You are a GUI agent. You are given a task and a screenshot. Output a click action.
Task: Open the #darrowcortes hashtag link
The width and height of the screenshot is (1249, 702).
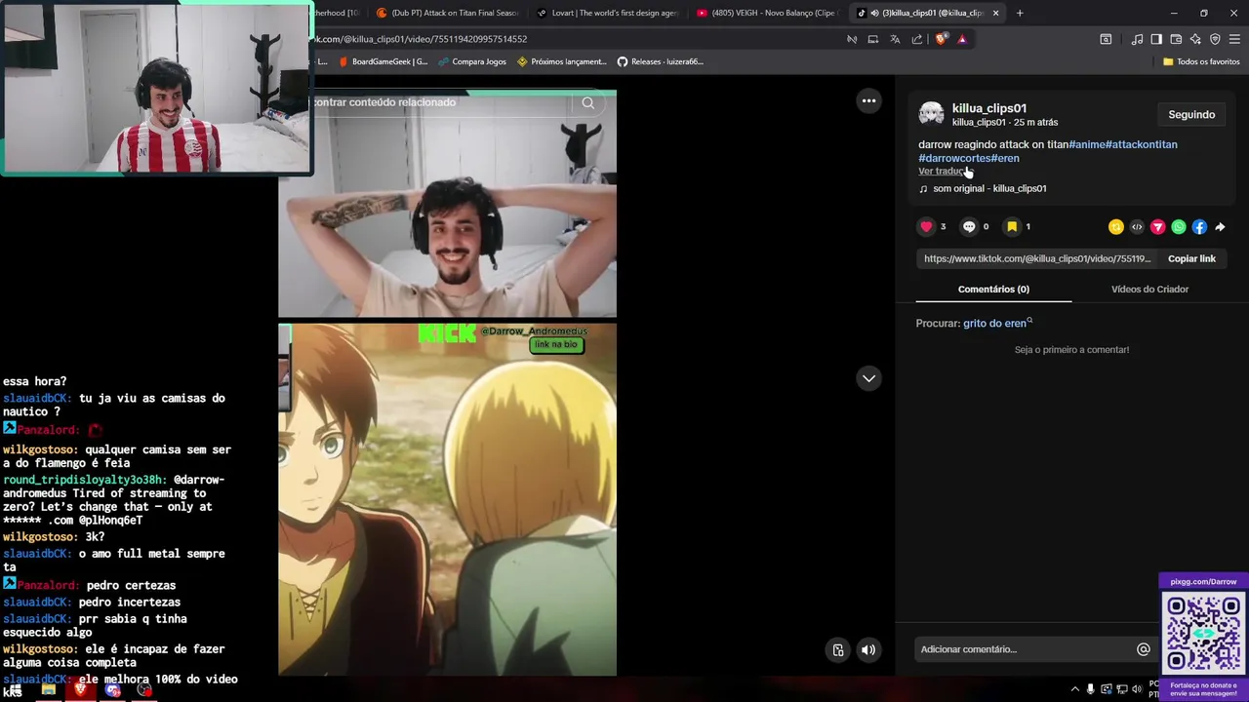point(954,158)
